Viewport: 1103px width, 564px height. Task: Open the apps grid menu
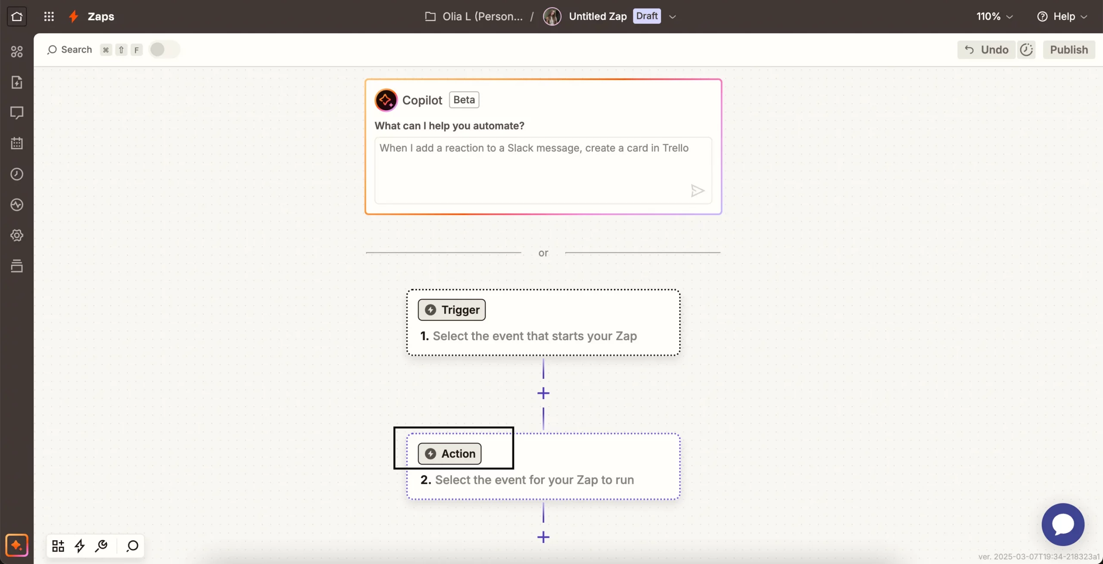point(49,16)
